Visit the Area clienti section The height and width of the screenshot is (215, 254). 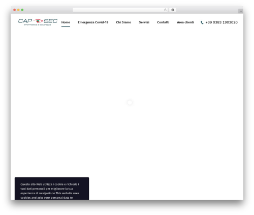(185, 22)
